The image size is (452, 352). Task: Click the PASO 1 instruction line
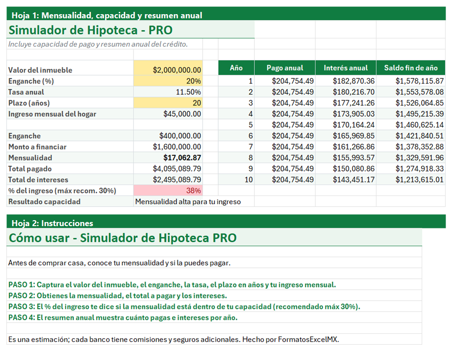pos(172,285)
